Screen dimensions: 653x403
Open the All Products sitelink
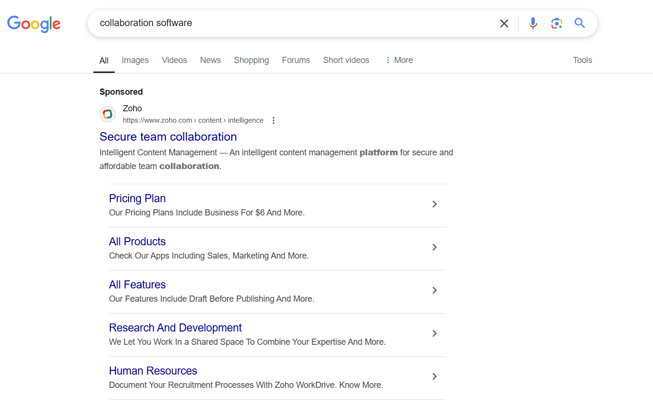[137, 242]
